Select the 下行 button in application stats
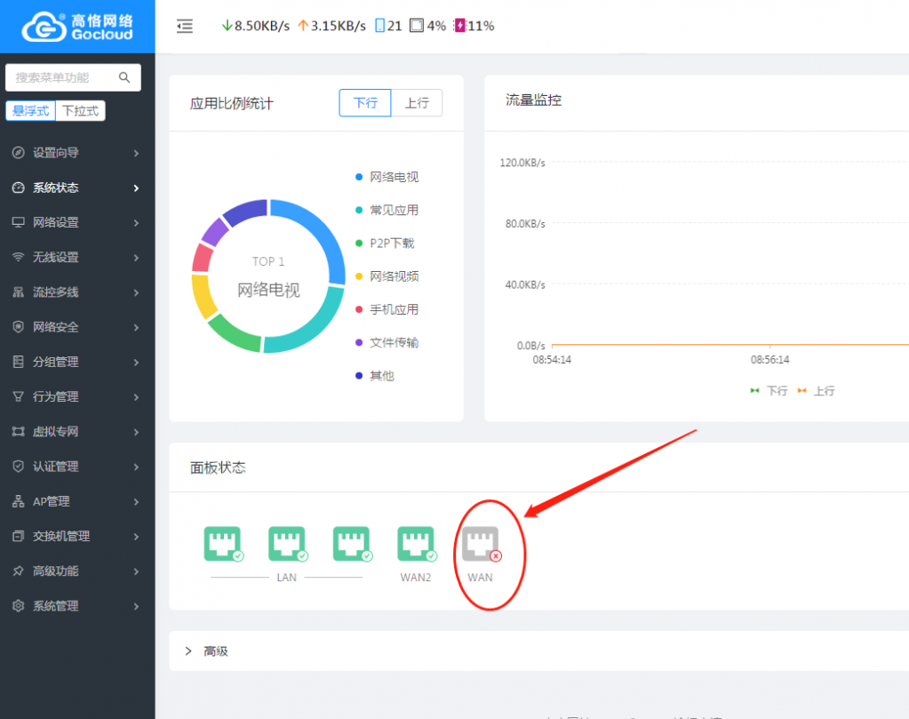 365,103
